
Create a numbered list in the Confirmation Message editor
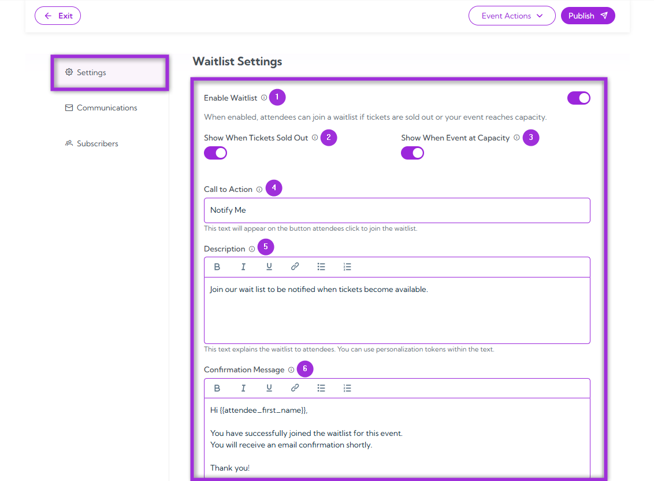click(347, 388)
